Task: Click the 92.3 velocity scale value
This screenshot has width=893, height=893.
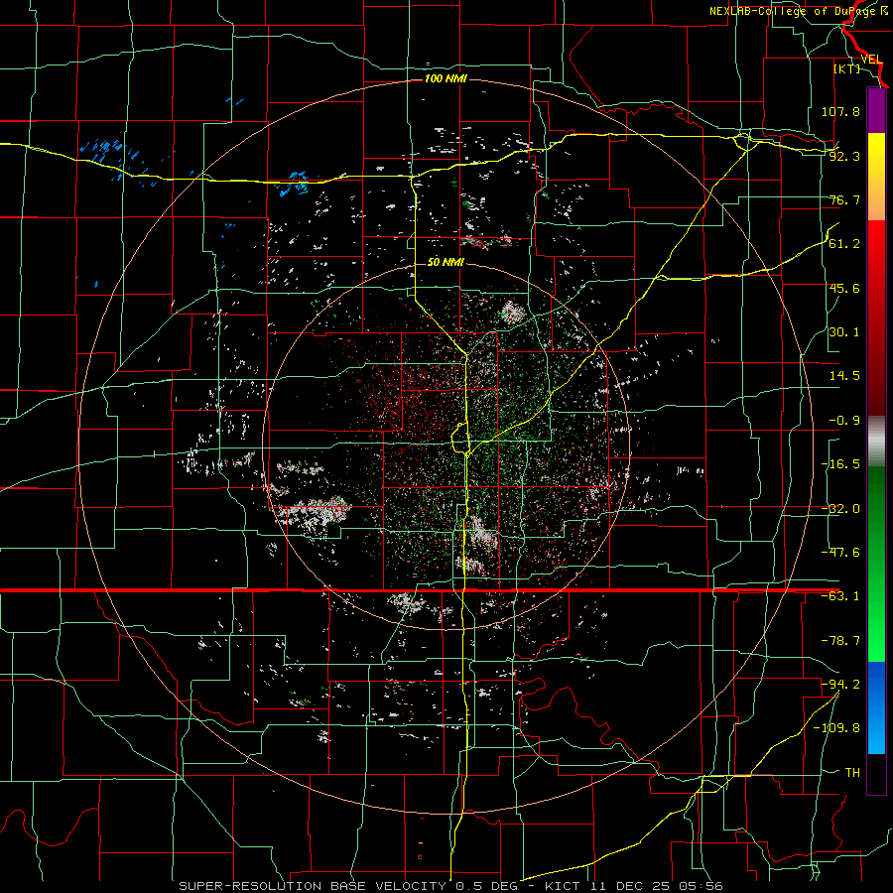Action: (x=844, y=156)
